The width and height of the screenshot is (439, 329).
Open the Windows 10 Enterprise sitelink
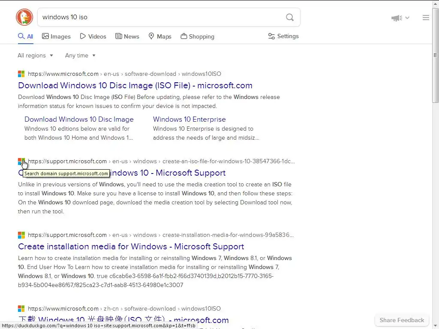pos(189,119)
